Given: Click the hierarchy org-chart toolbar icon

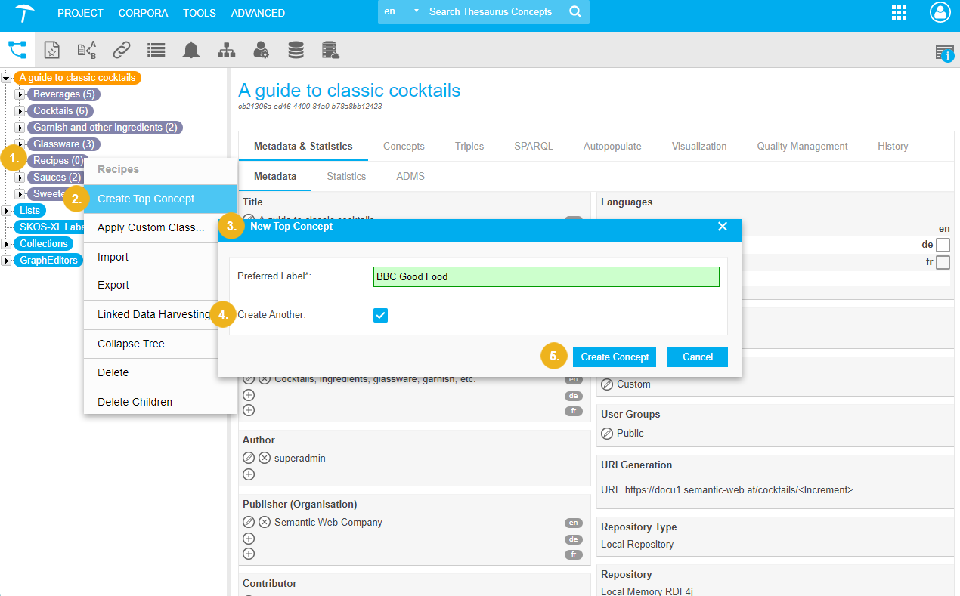Looking at the screenshot, I should (226, 50).
